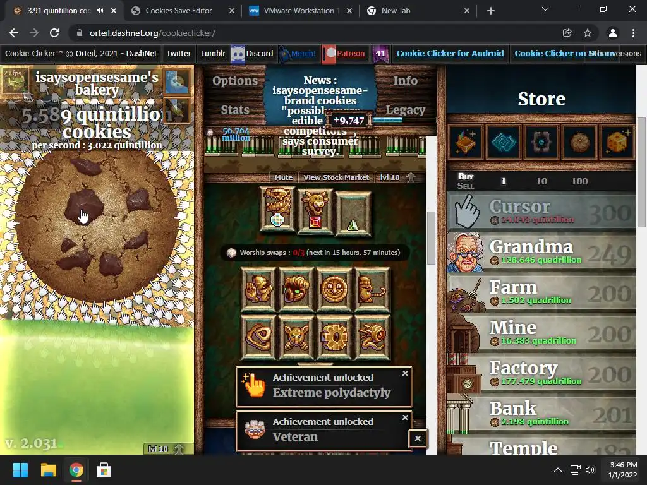Buy the plain cookie store upgrade

pos(579,142)
